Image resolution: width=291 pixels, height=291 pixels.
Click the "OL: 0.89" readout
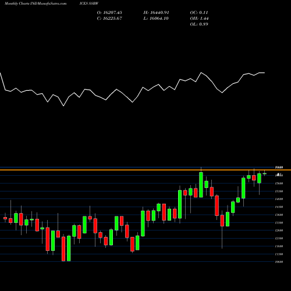pos(199,24)
